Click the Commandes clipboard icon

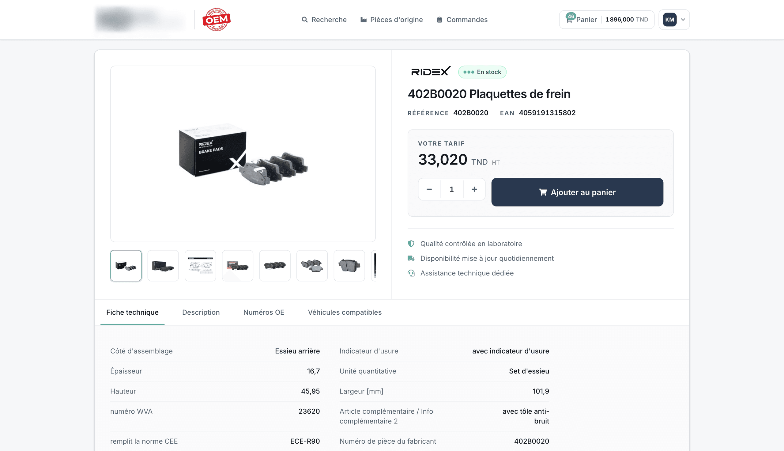click(x=439, y=20)
